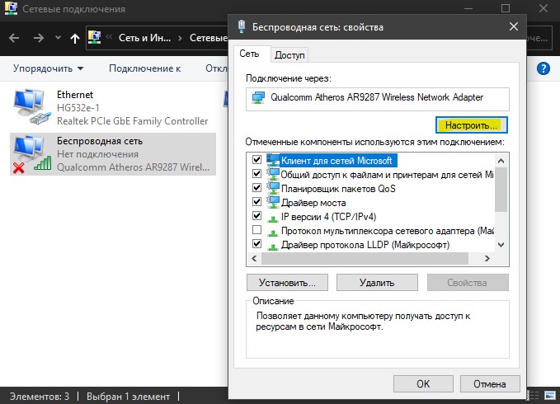Viewport: 560px width, 404px height.
Task: Click the Нет подключения status text
Action: (97, 154)
